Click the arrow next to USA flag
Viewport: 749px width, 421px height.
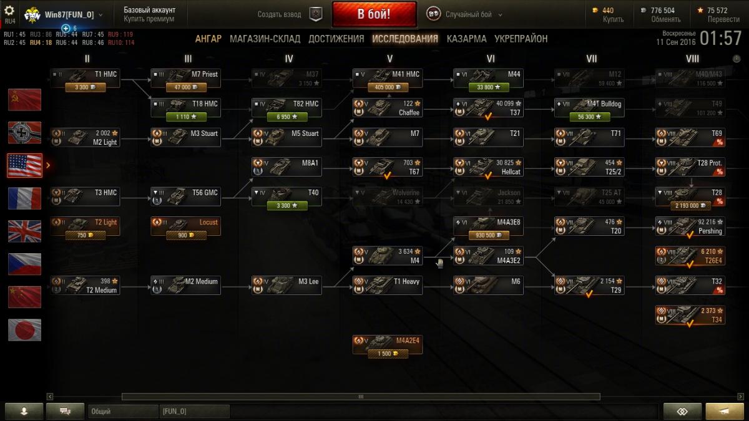click(49, 165)
